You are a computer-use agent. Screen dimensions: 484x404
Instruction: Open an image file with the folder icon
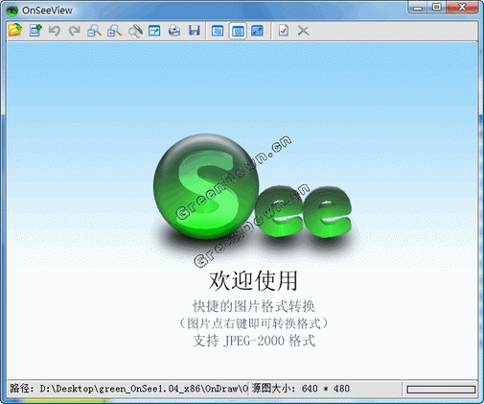pos(15,31)
